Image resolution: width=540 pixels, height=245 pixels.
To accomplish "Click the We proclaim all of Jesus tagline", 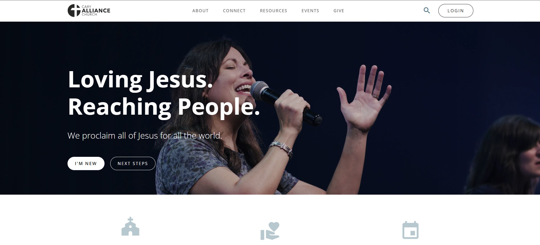I will tap(145, 135).
